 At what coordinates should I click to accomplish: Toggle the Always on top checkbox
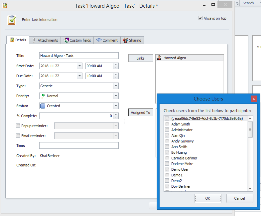200,18
